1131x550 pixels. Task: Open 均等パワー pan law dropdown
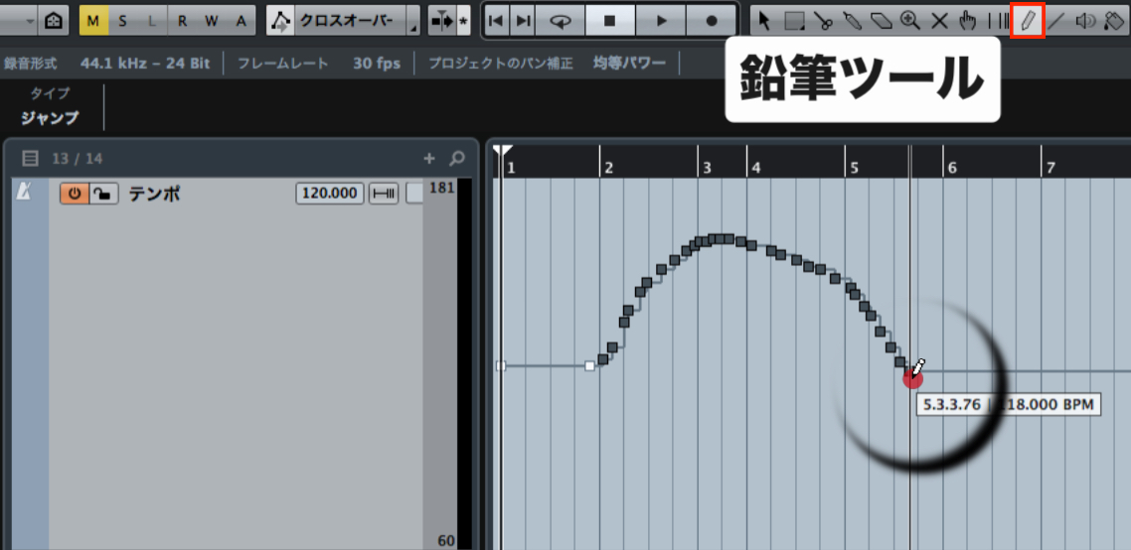click(x=629, y=64)
